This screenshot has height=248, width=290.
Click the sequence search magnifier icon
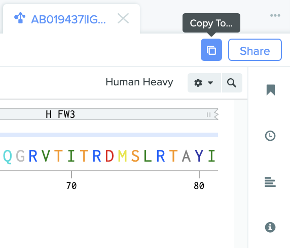coord(232,83)
